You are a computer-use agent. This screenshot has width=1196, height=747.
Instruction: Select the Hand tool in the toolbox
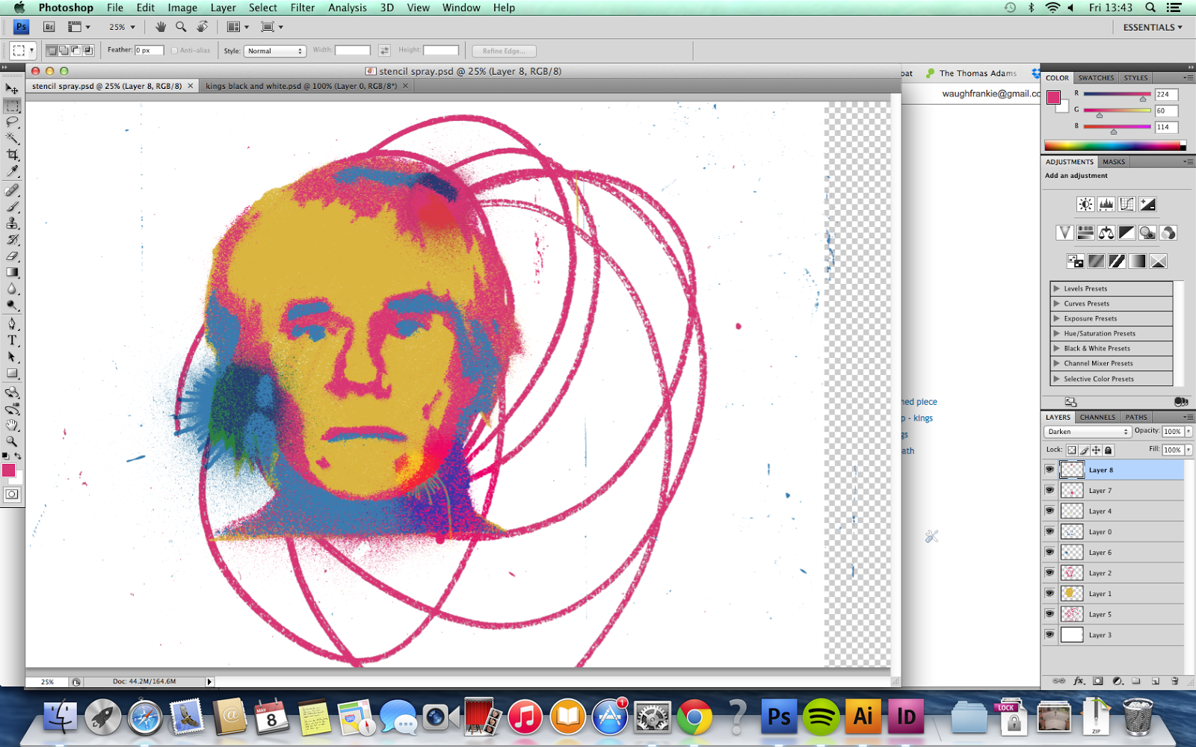click(x=12, y=425)
